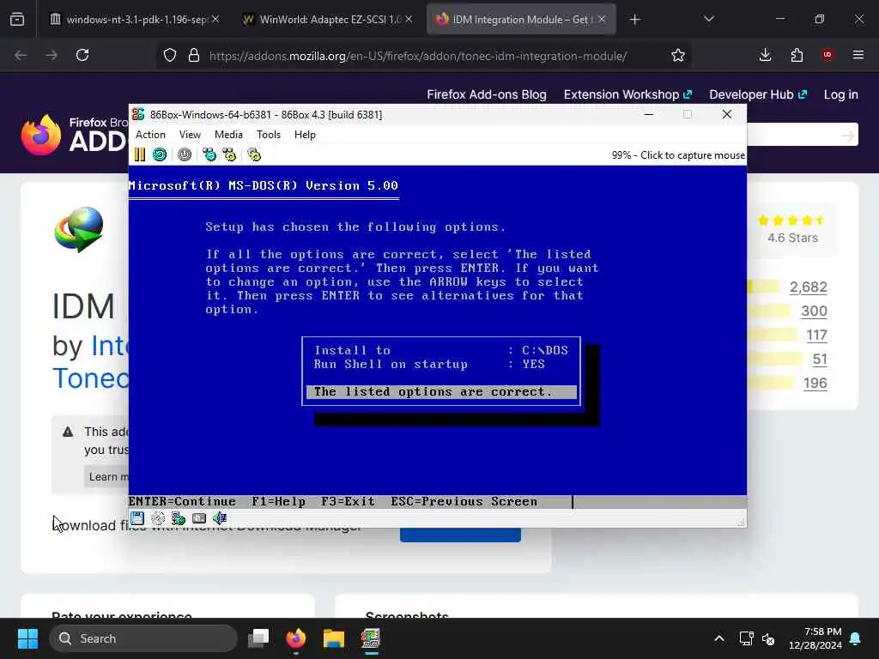879x659 pixels.
Task: Switch to WinWorld Adaptec EZ-SCSI tab
Action: [328, 19]
